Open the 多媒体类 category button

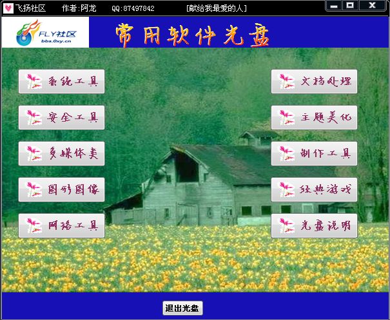(61, 153)
